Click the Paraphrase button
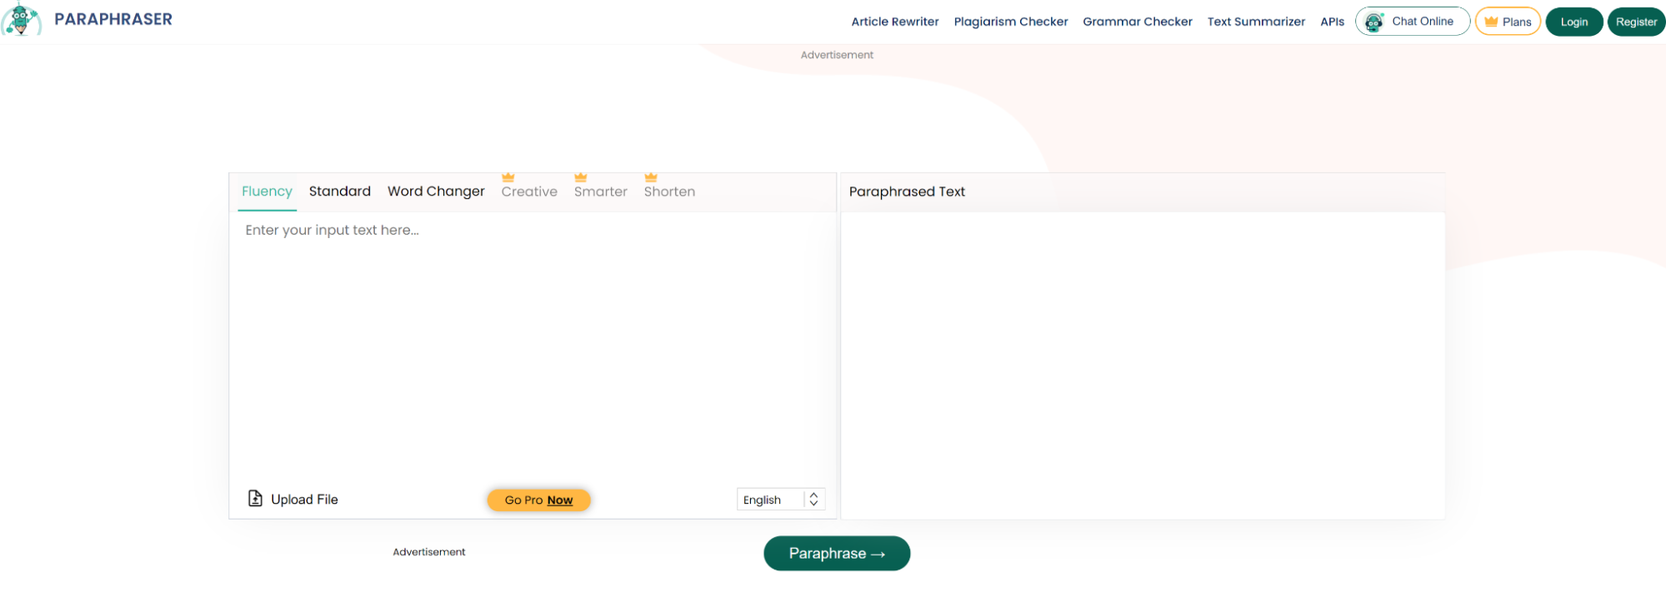This screenshot has height=602, width=1666. 837,554
